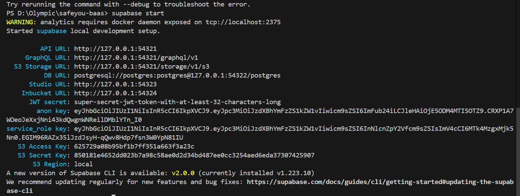This screenshot has width=520, height=196.
Task: Click the postgresql DB URL connection string
Action: point(177,75)
